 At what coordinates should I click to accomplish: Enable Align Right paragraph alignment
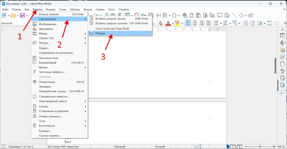tap(202, 23)
